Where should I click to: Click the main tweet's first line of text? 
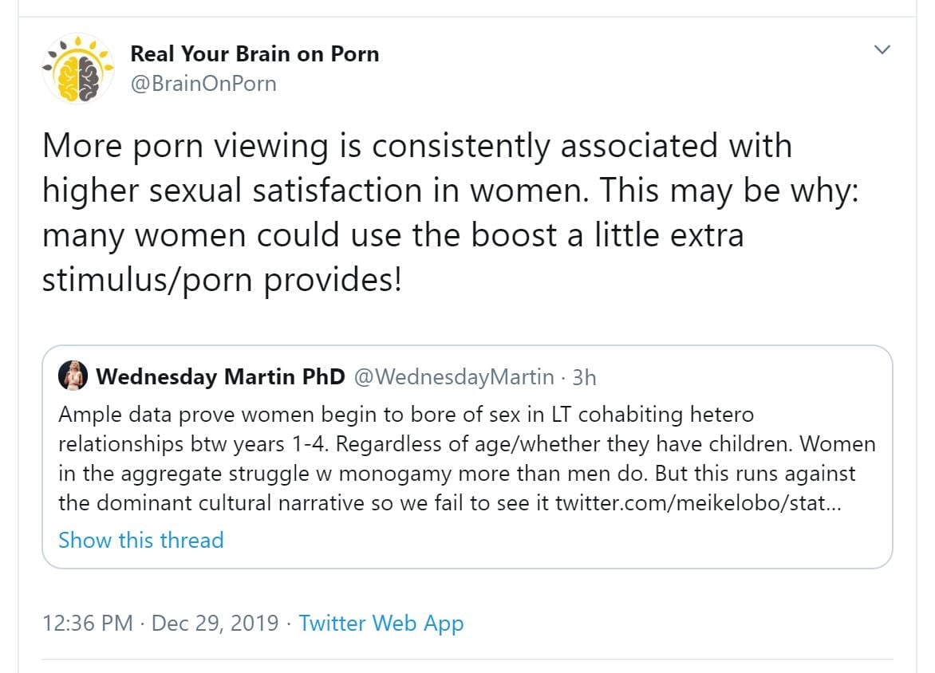[416, 147]
